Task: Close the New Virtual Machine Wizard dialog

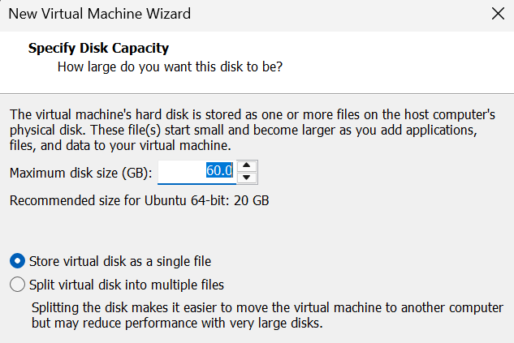Action: tap(498, 13)
